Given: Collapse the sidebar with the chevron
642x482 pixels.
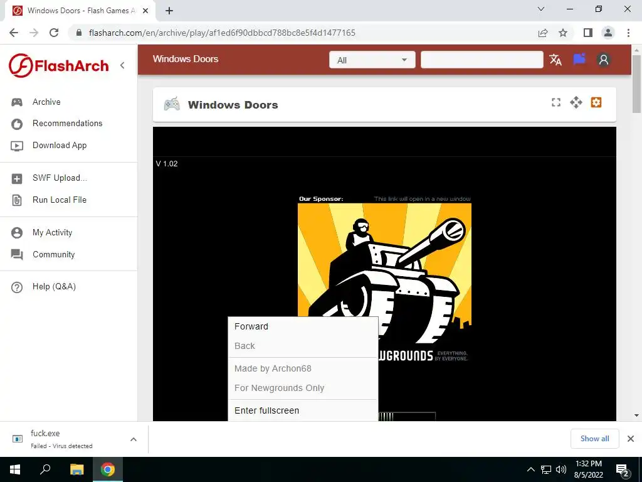Looking at the screenshot, I should [122, 65].
